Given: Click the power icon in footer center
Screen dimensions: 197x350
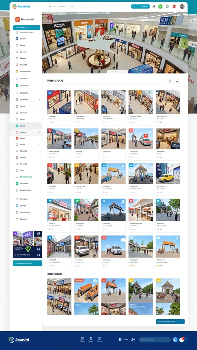Looking at the screenshot, I should click(100, 338).
